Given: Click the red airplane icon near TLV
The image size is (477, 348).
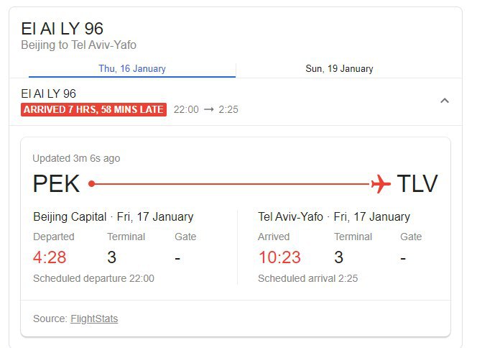Looking at the screenshot, I should click(x=381, y=183).
